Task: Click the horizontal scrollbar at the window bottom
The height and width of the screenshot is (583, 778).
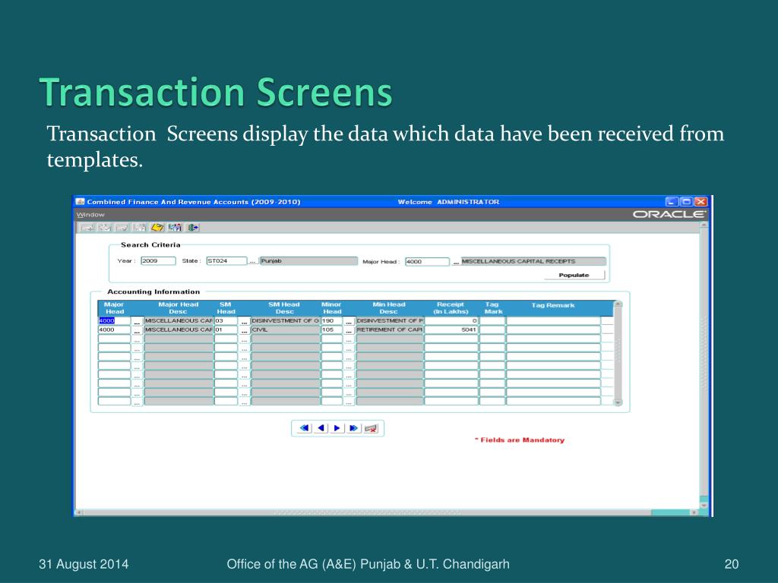Action: click(x=387, y=512)
